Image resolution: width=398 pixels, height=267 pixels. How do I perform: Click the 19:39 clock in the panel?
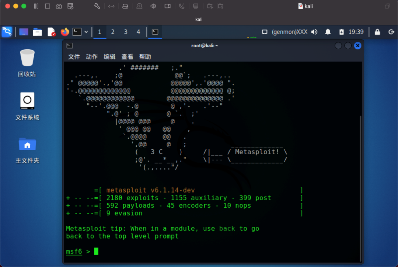pos(356,32)
